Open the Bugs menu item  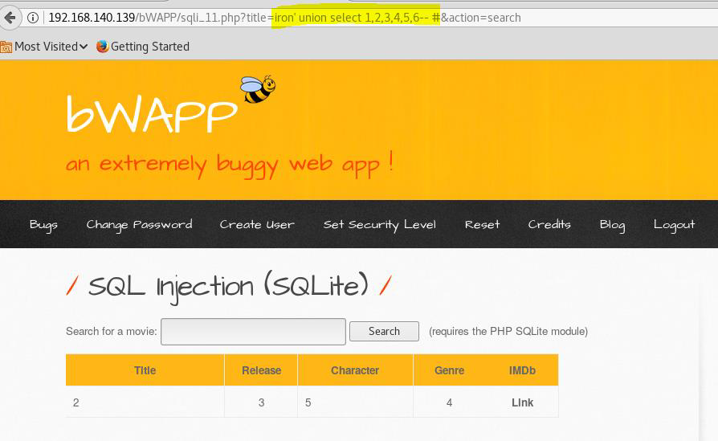43,225
